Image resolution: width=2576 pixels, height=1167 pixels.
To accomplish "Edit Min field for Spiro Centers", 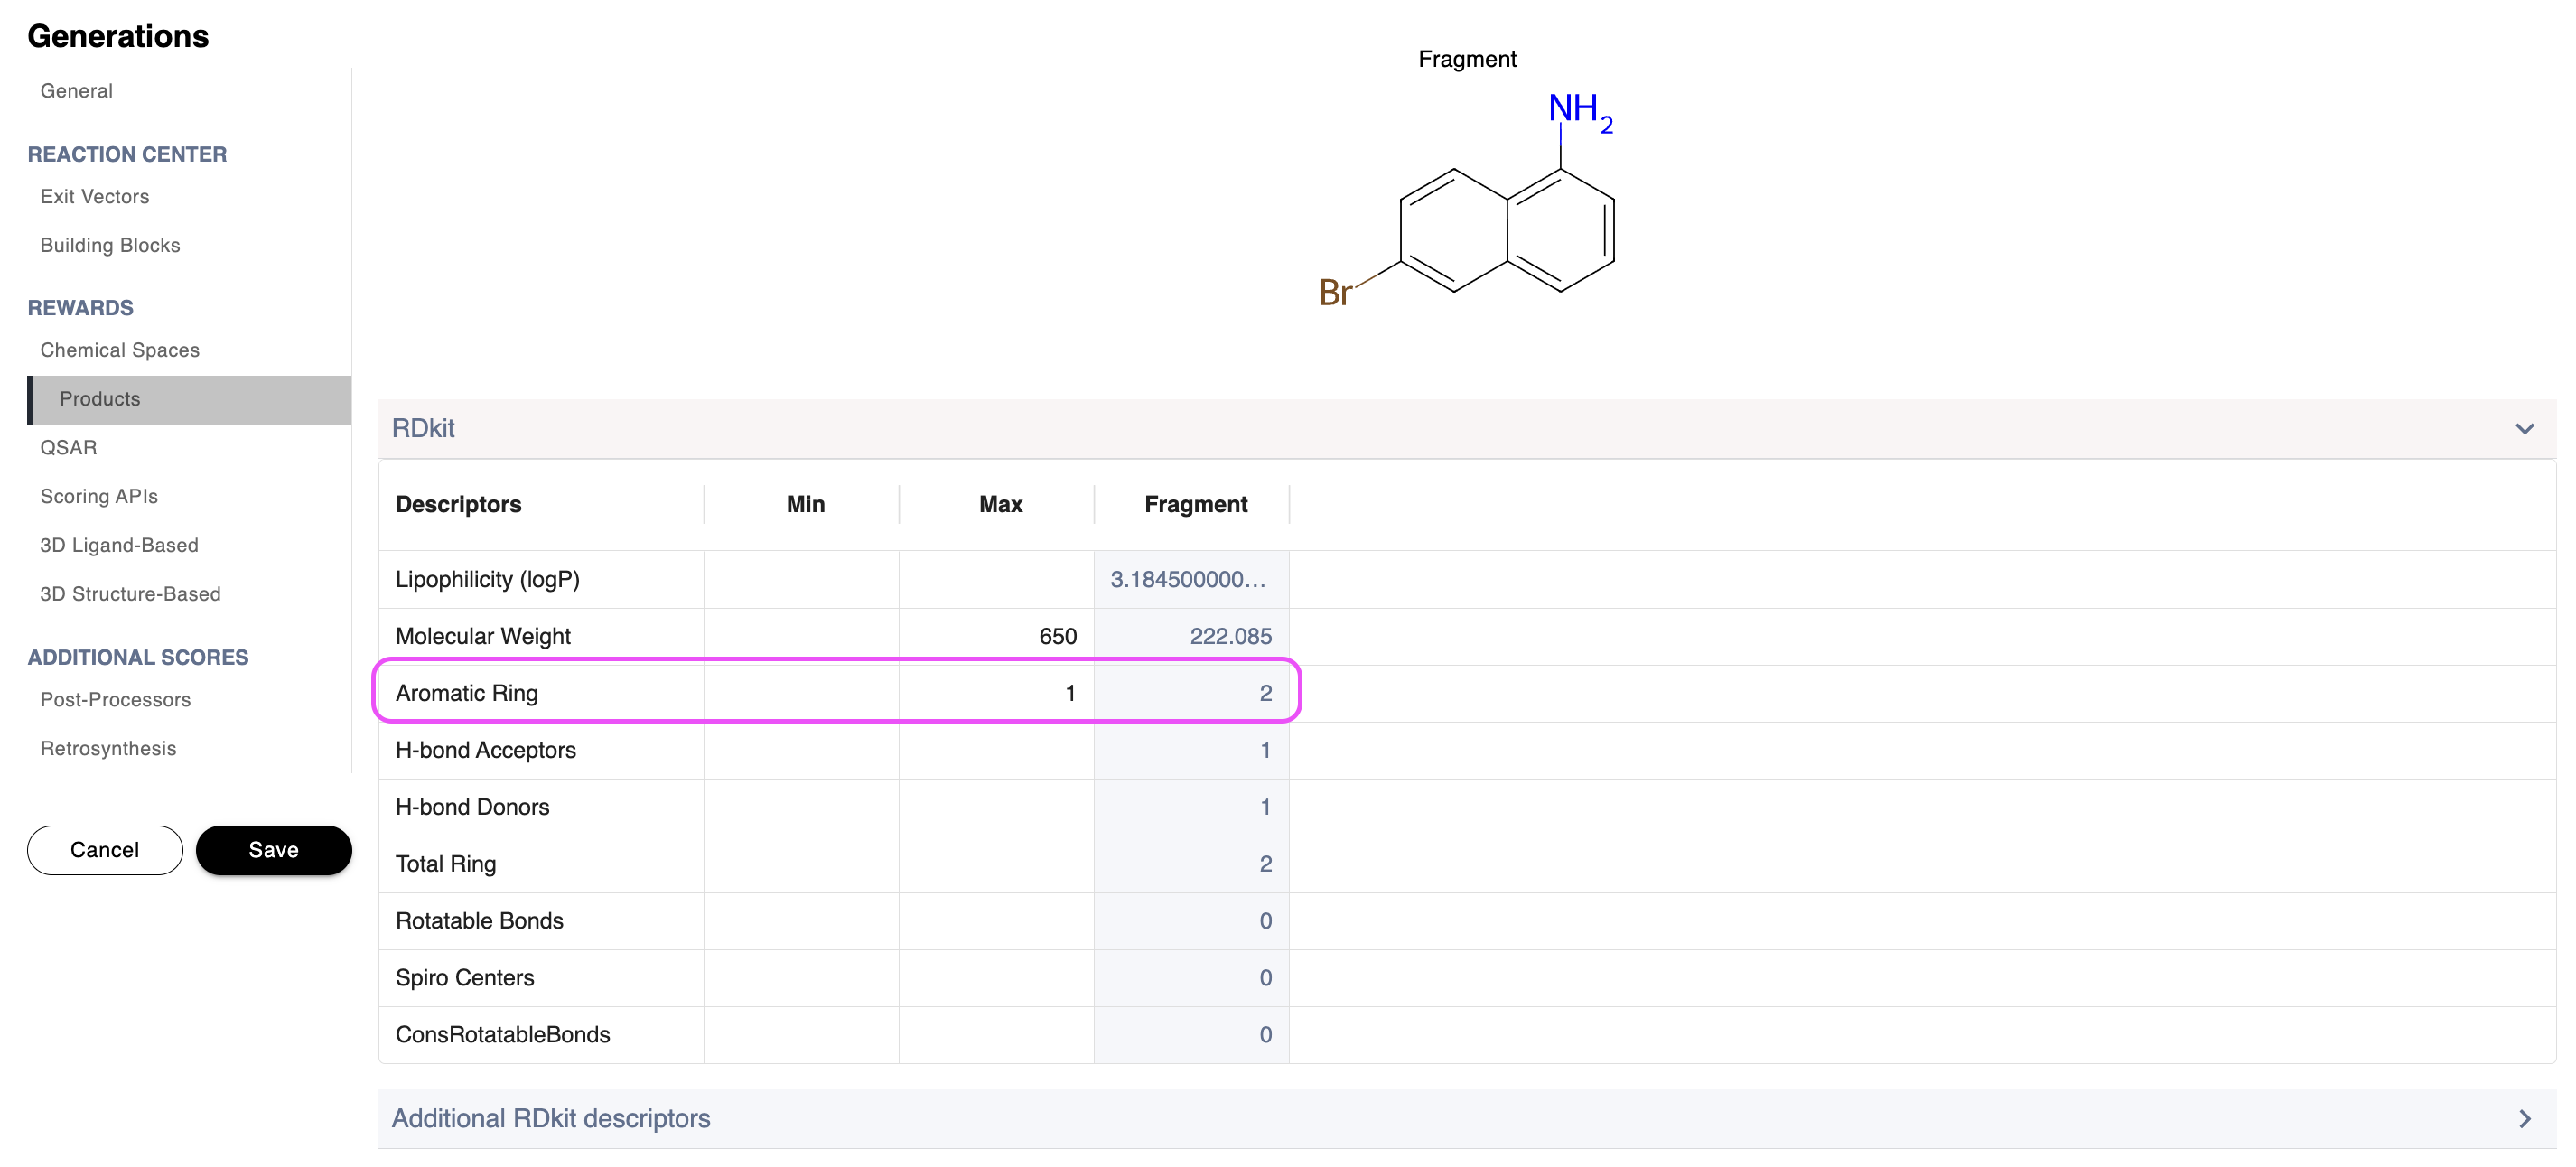I will click(x=802, y=979).
